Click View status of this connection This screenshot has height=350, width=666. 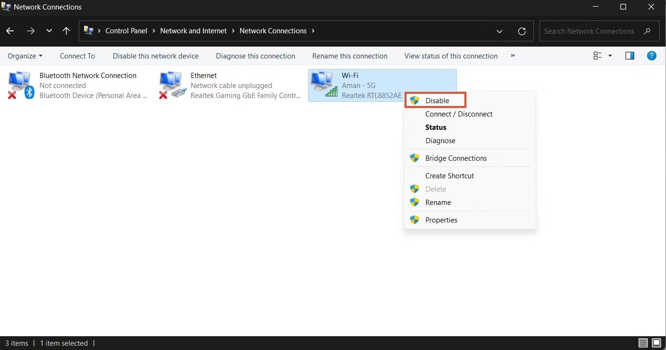451,56
